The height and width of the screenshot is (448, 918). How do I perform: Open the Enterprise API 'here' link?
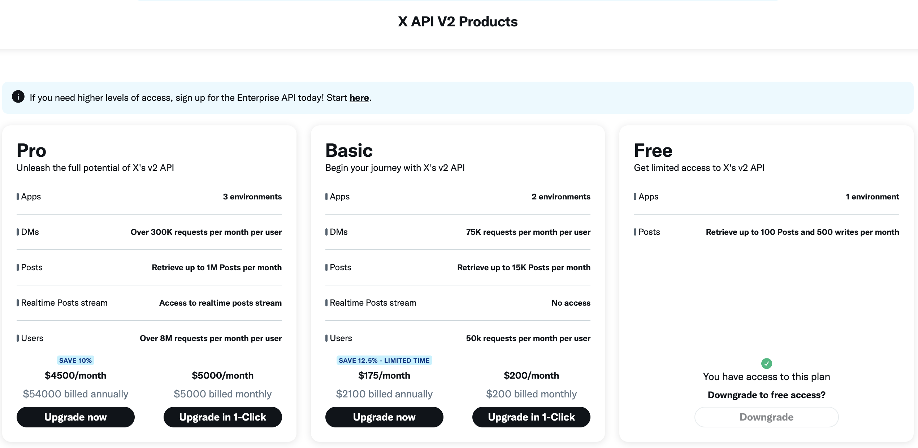pyautogui.click(x=359, y=98)
